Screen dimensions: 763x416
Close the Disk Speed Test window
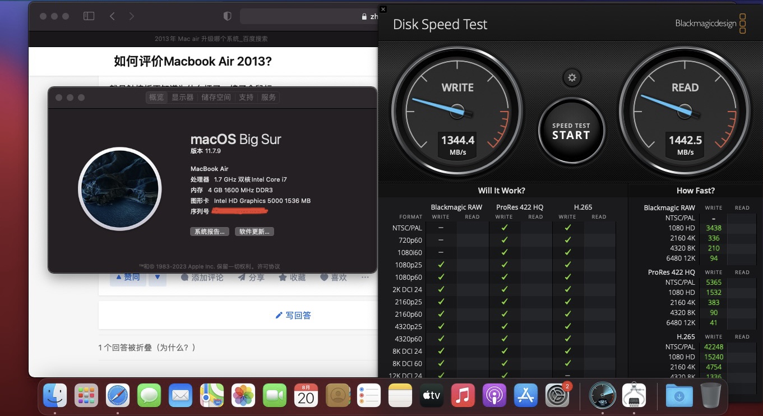point(383,9)
